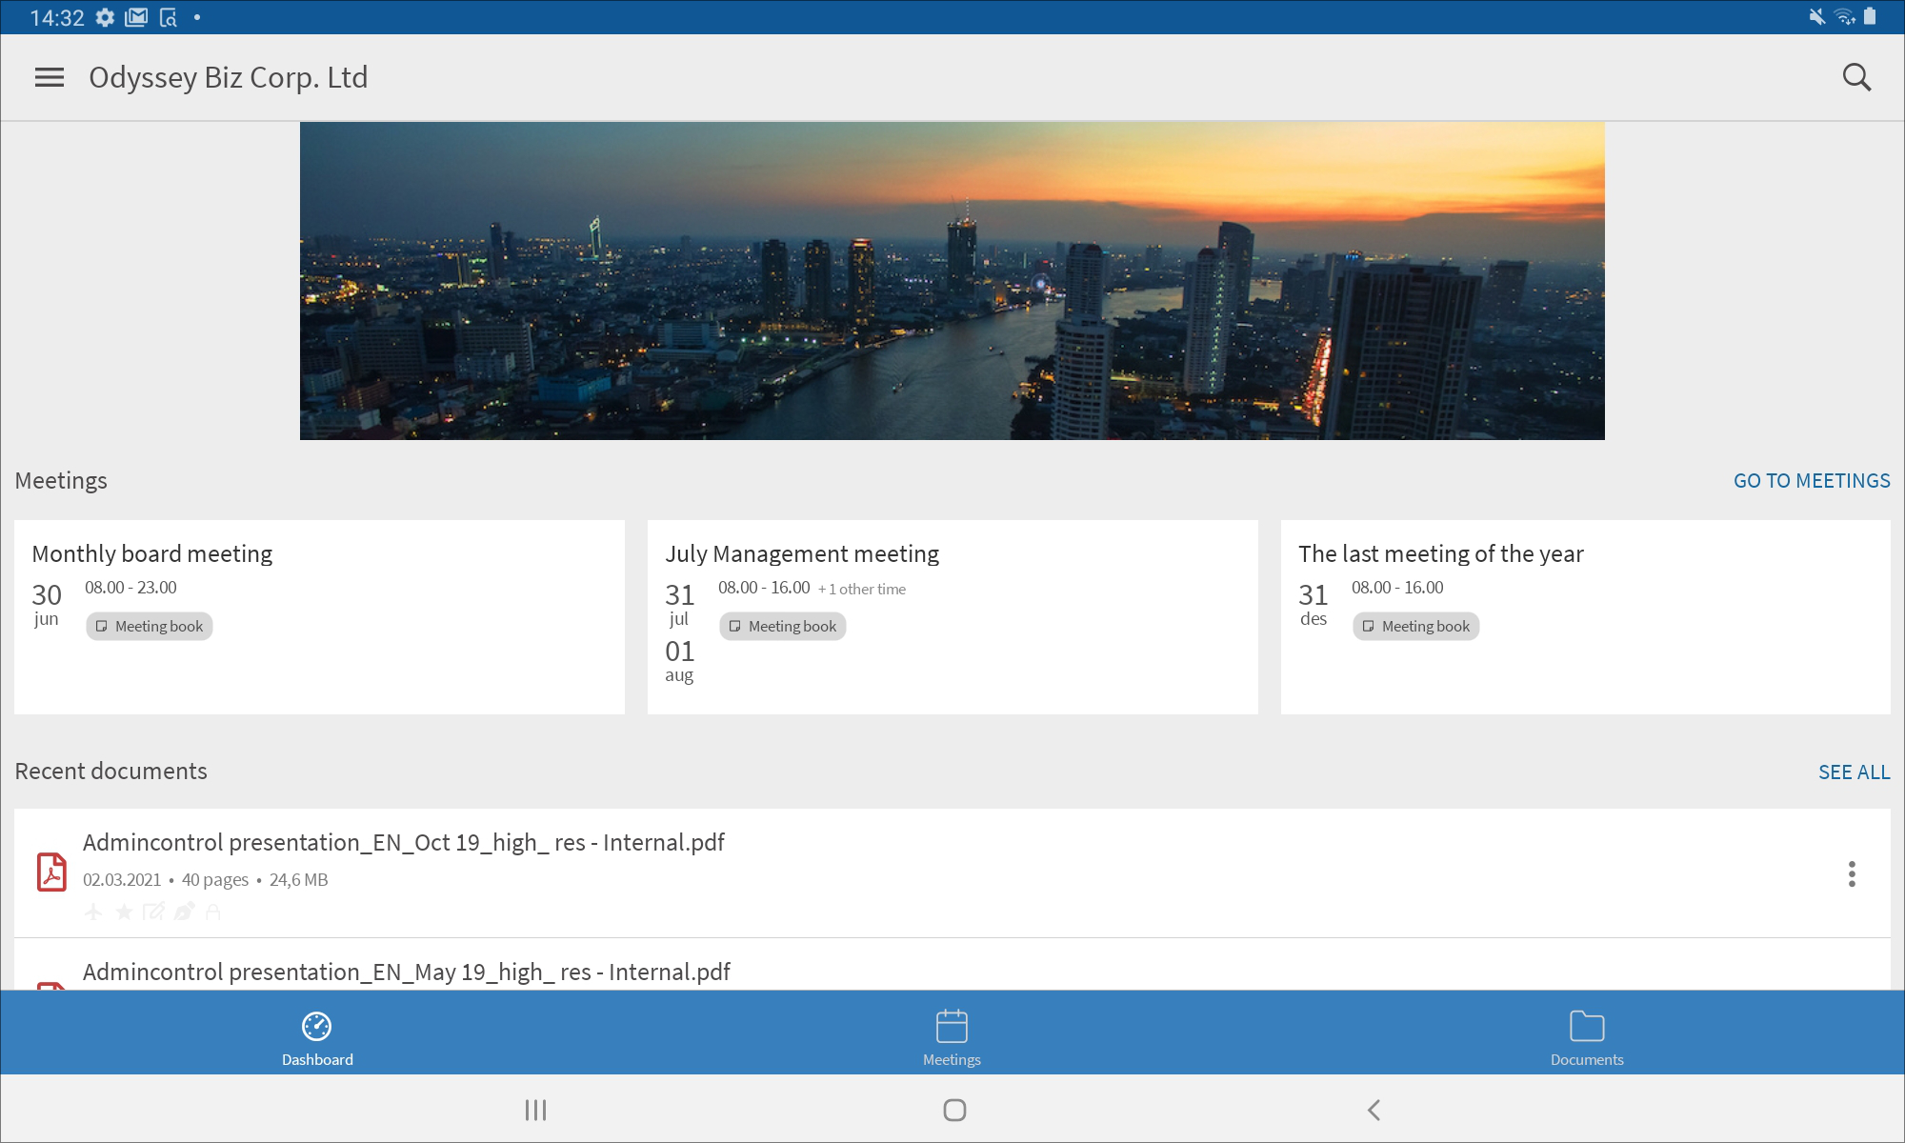Image resolution: width=1905 pixels, height=1143 pixels.
Task: Open the PDF icon of Oct 19 presentation
Action: point(51,872)
